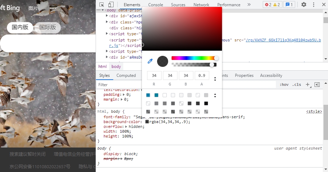Activate the inspect element picker tool
The image size is (328, 172).
point(102,4)
